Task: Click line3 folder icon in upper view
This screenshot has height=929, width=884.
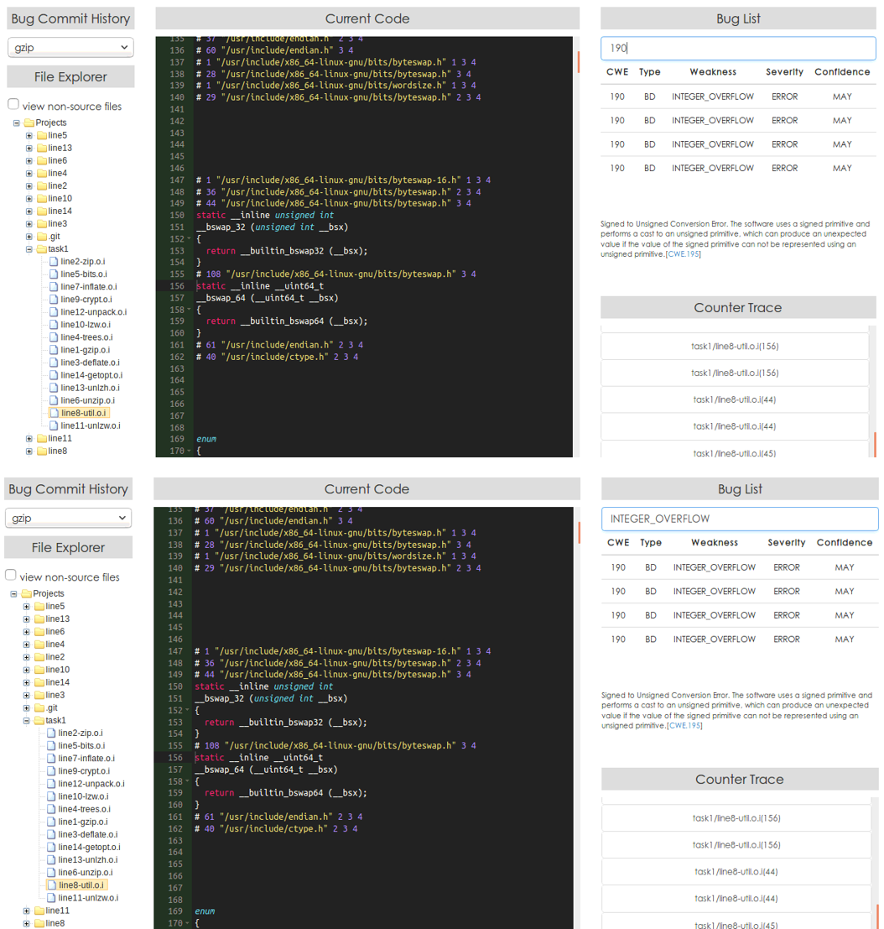Action: coord(42,224)
